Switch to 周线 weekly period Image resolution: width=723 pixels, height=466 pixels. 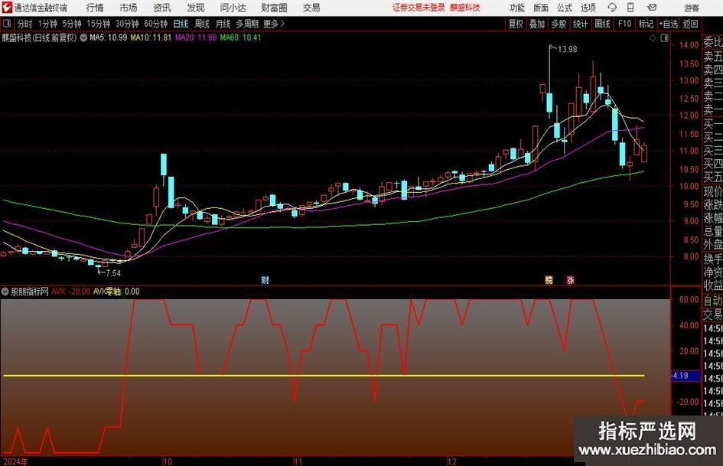click(202, 24)
